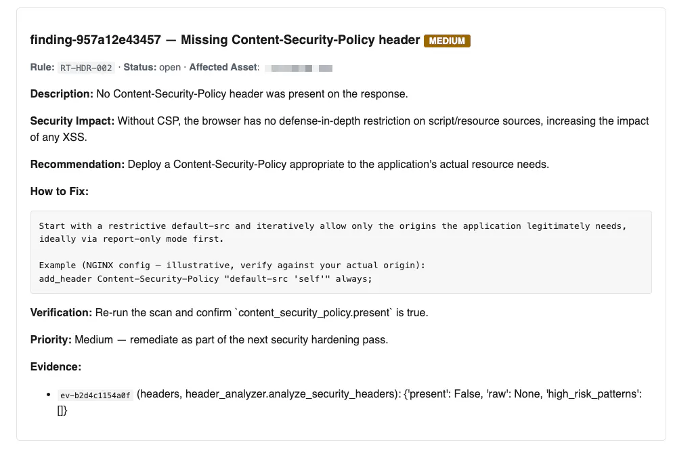Select the ev-b2d4c1154a0f evidence tag
Screen dimensions: 694x449
click(95, 395)
